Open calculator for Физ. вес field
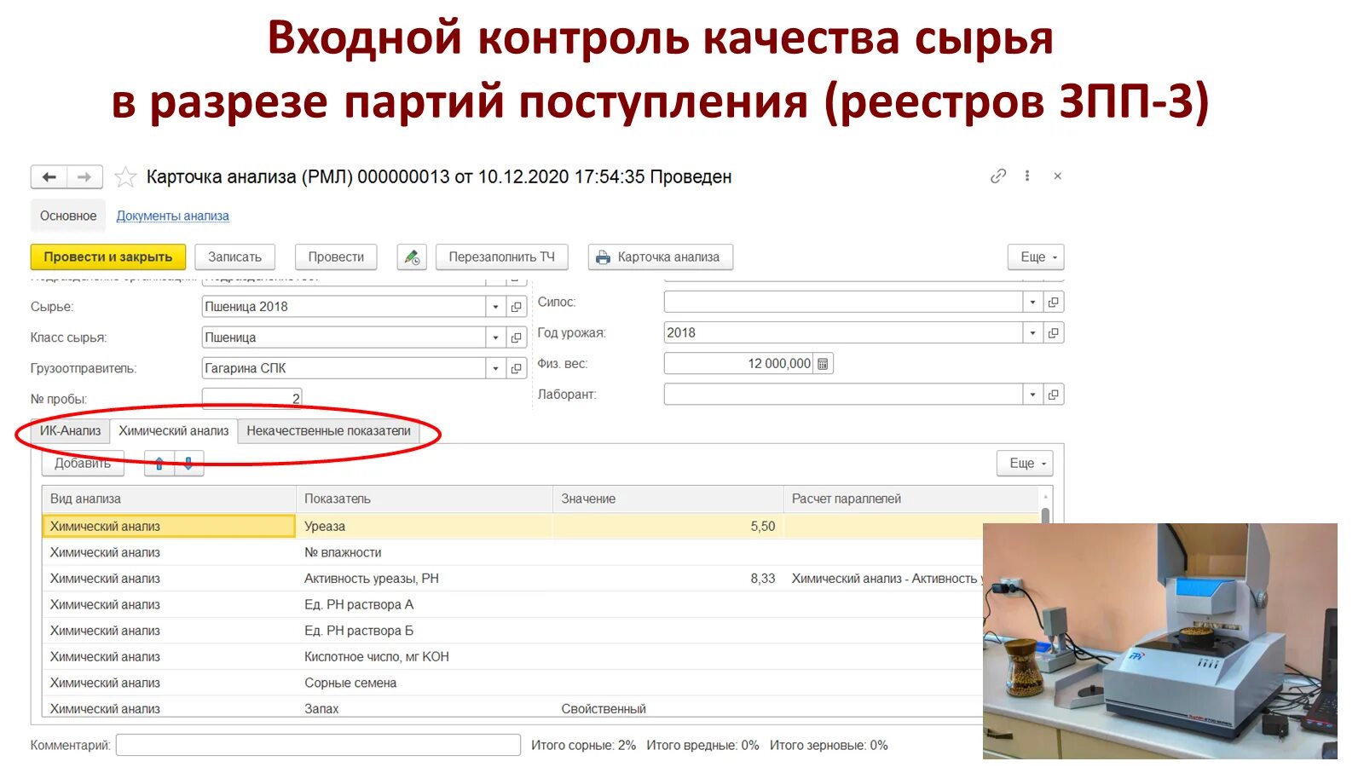This screenshot has height=767, width=1364. pos(823,364)
